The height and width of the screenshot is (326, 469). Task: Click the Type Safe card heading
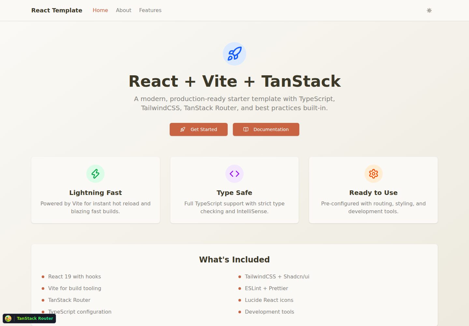234,193
